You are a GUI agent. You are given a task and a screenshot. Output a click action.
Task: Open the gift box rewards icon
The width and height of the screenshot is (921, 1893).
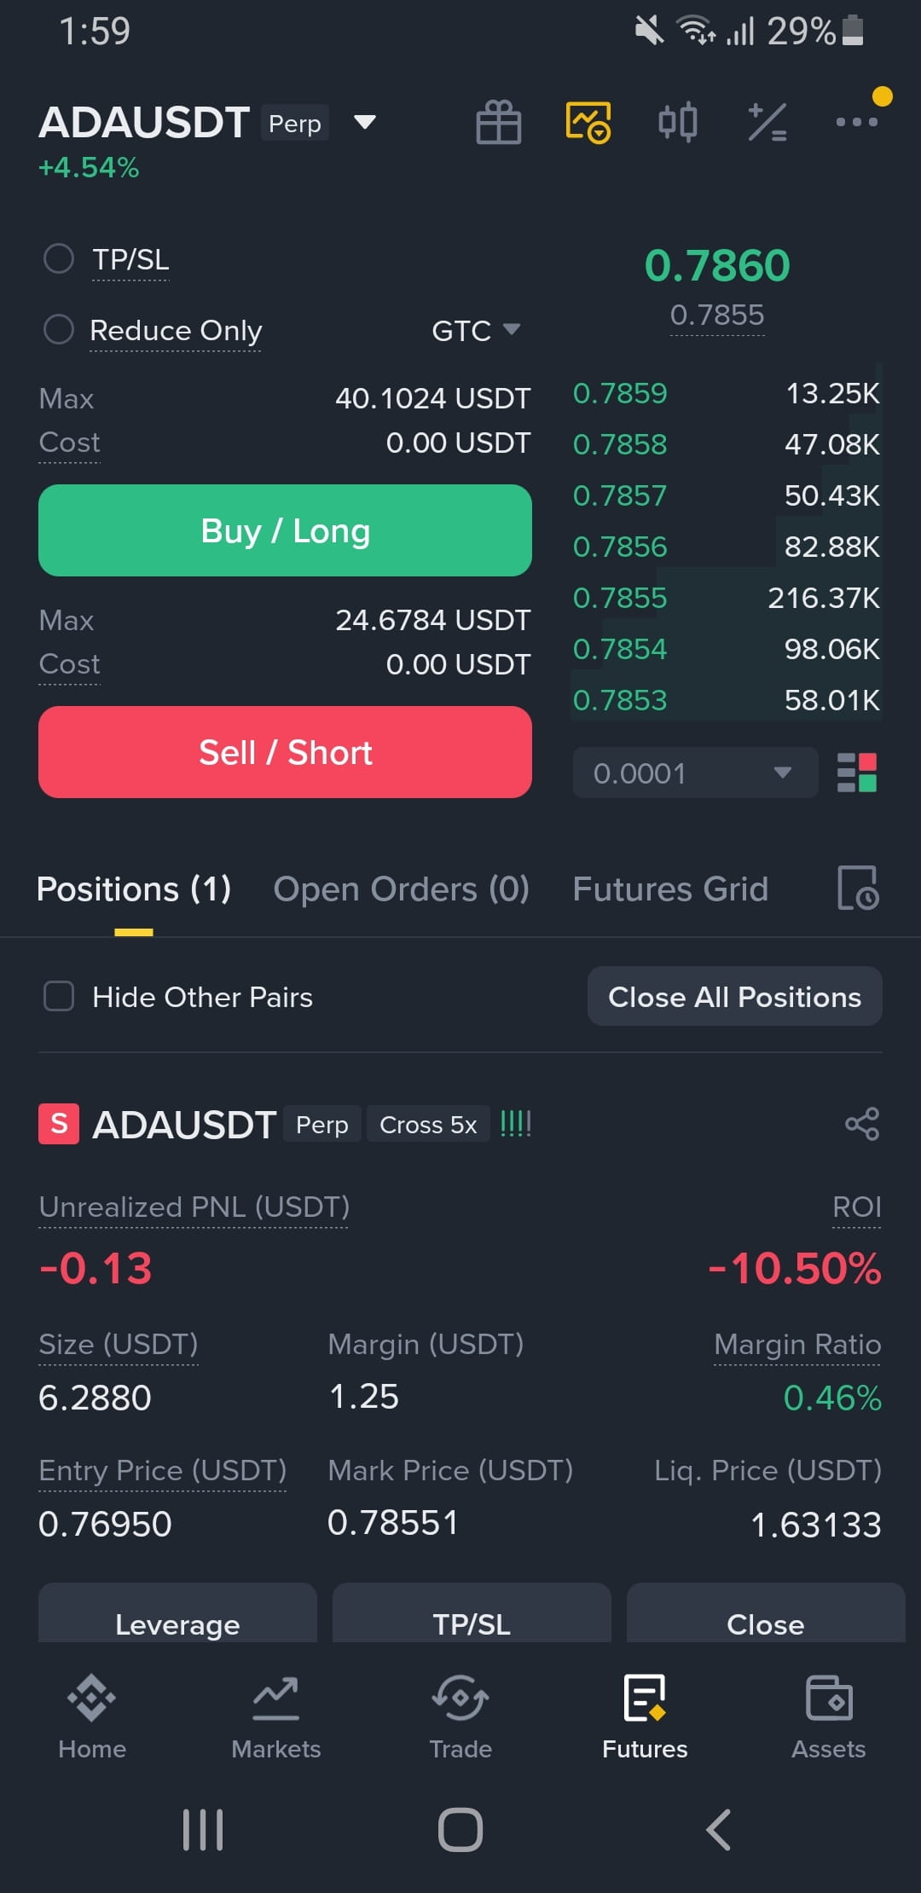pos(499,122)
